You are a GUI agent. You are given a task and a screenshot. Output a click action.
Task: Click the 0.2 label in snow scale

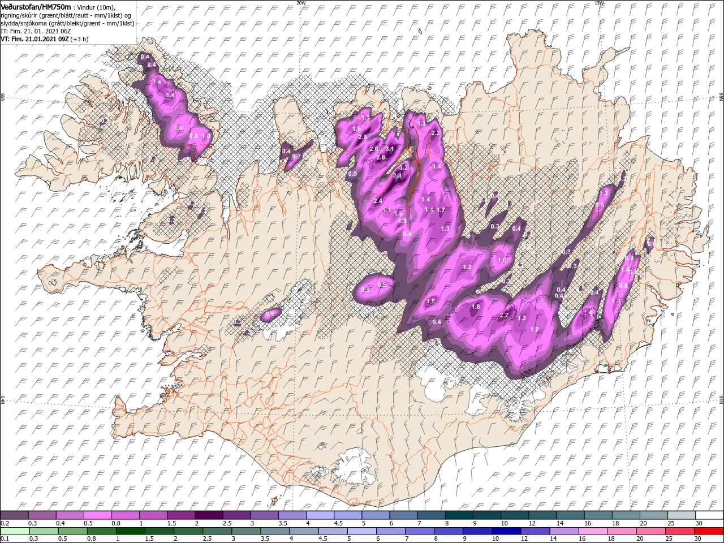point(4,523)
